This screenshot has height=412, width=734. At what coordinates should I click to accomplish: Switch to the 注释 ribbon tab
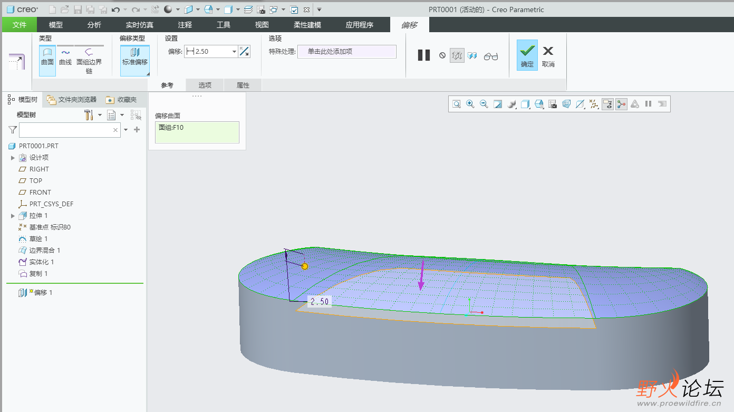[x=185, y=25]
